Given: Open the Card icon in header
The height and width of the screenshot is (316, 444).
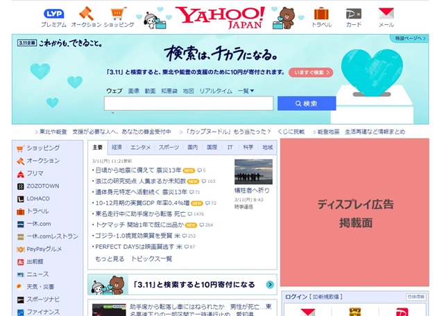Looking at the screenshot, I should pyautogui.click(x=354, y=14).
